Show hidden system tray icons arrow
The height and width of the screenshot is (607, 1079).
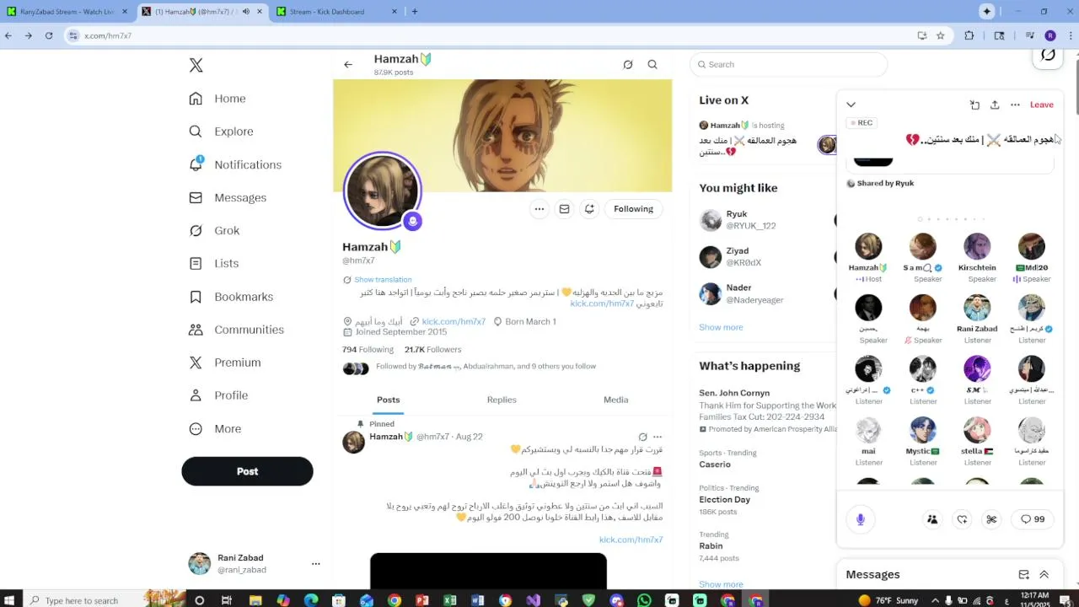(935, 600)
